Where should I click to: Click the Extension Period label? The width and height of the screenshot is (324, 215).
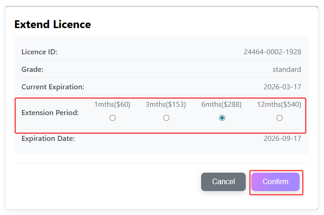click(x=50, y=112)
